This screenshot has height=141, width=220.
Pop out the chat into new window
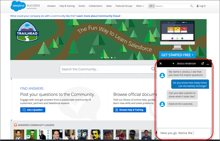(x=203, y=63)
